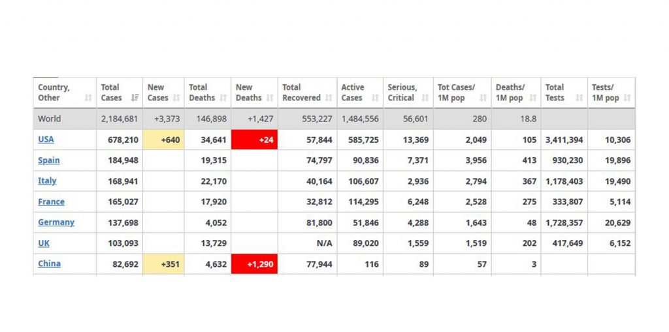The width and height of the screenshot is (669, 332).
Task: Click sort arrows in Serious, Critical header
Action: pyautogui.click(x=425, y=98)
